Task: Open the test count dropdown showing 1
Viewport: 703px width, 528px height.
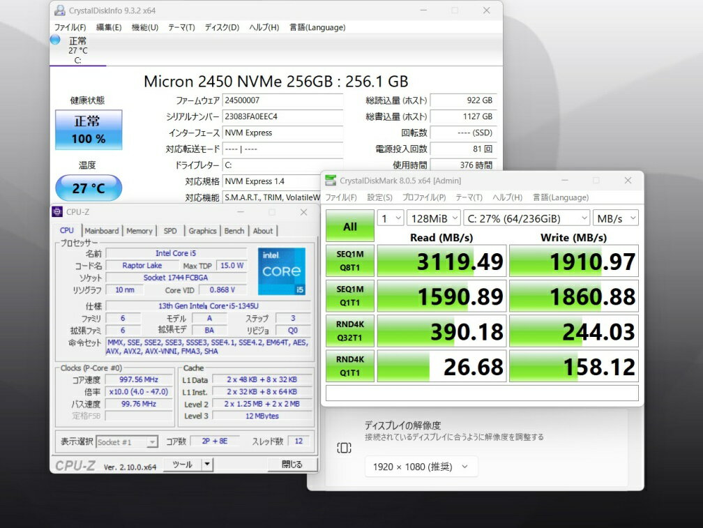Action: (391, 218)
